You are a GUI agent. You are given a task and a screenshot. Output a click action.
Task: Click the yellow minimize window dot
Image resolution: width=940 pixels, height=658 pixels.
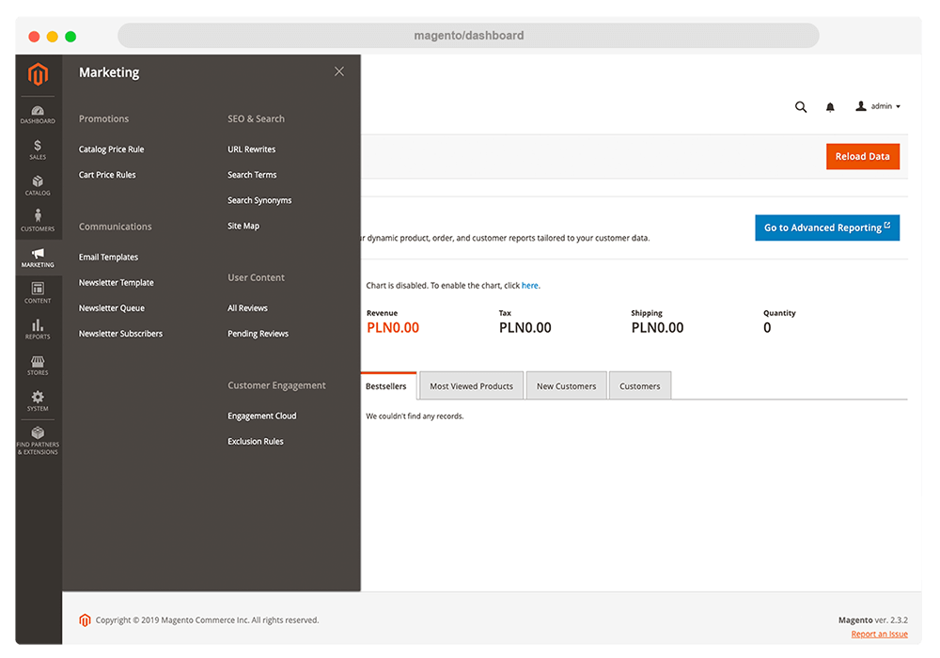point(52,37)
